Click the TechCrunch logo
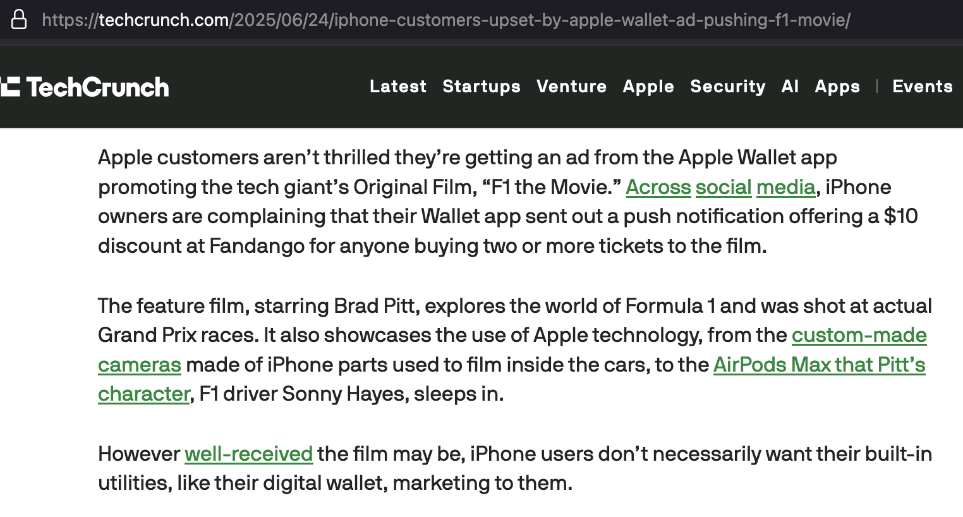Viewport: 963px width, 517px height. [85, 87]
